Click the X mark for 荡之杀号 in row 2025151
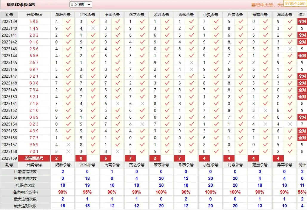The image size is (307, 210). [142, 104]
